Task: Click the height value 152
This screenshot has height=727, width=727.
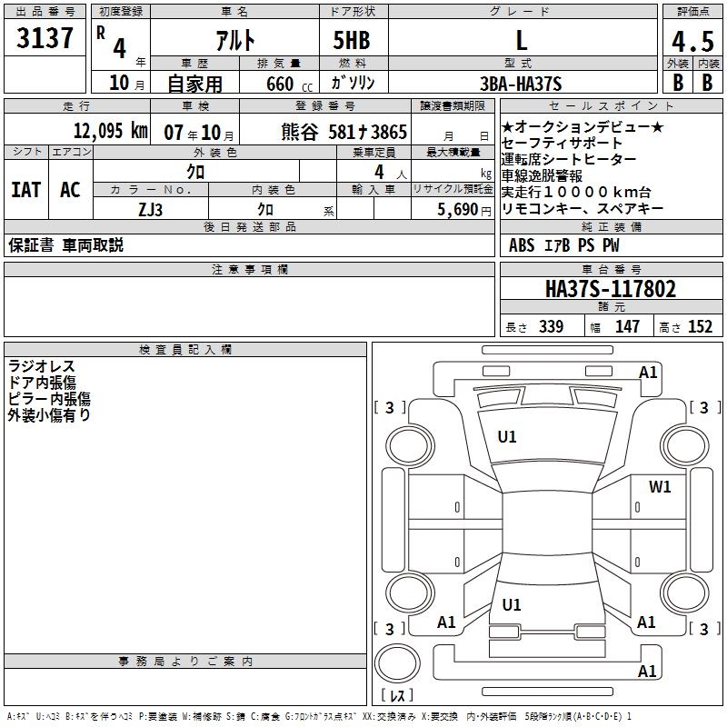Action: click(x=700, y=326)
